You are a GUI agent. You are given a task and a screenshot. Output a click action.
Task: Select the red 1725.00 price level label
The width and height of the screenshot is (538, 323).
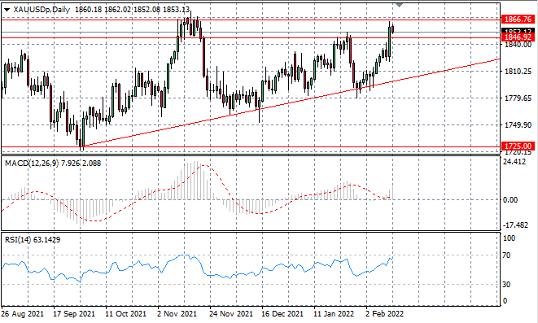[518, 146]
